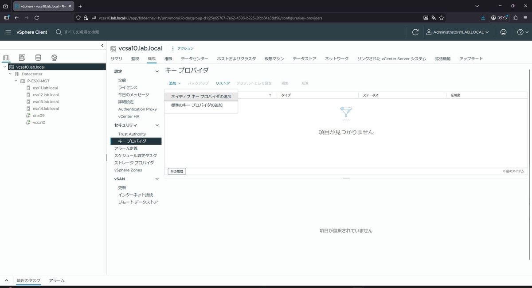Open 詳細設定 page
This screenshot has width=532, height=288.
pos(126,102)
